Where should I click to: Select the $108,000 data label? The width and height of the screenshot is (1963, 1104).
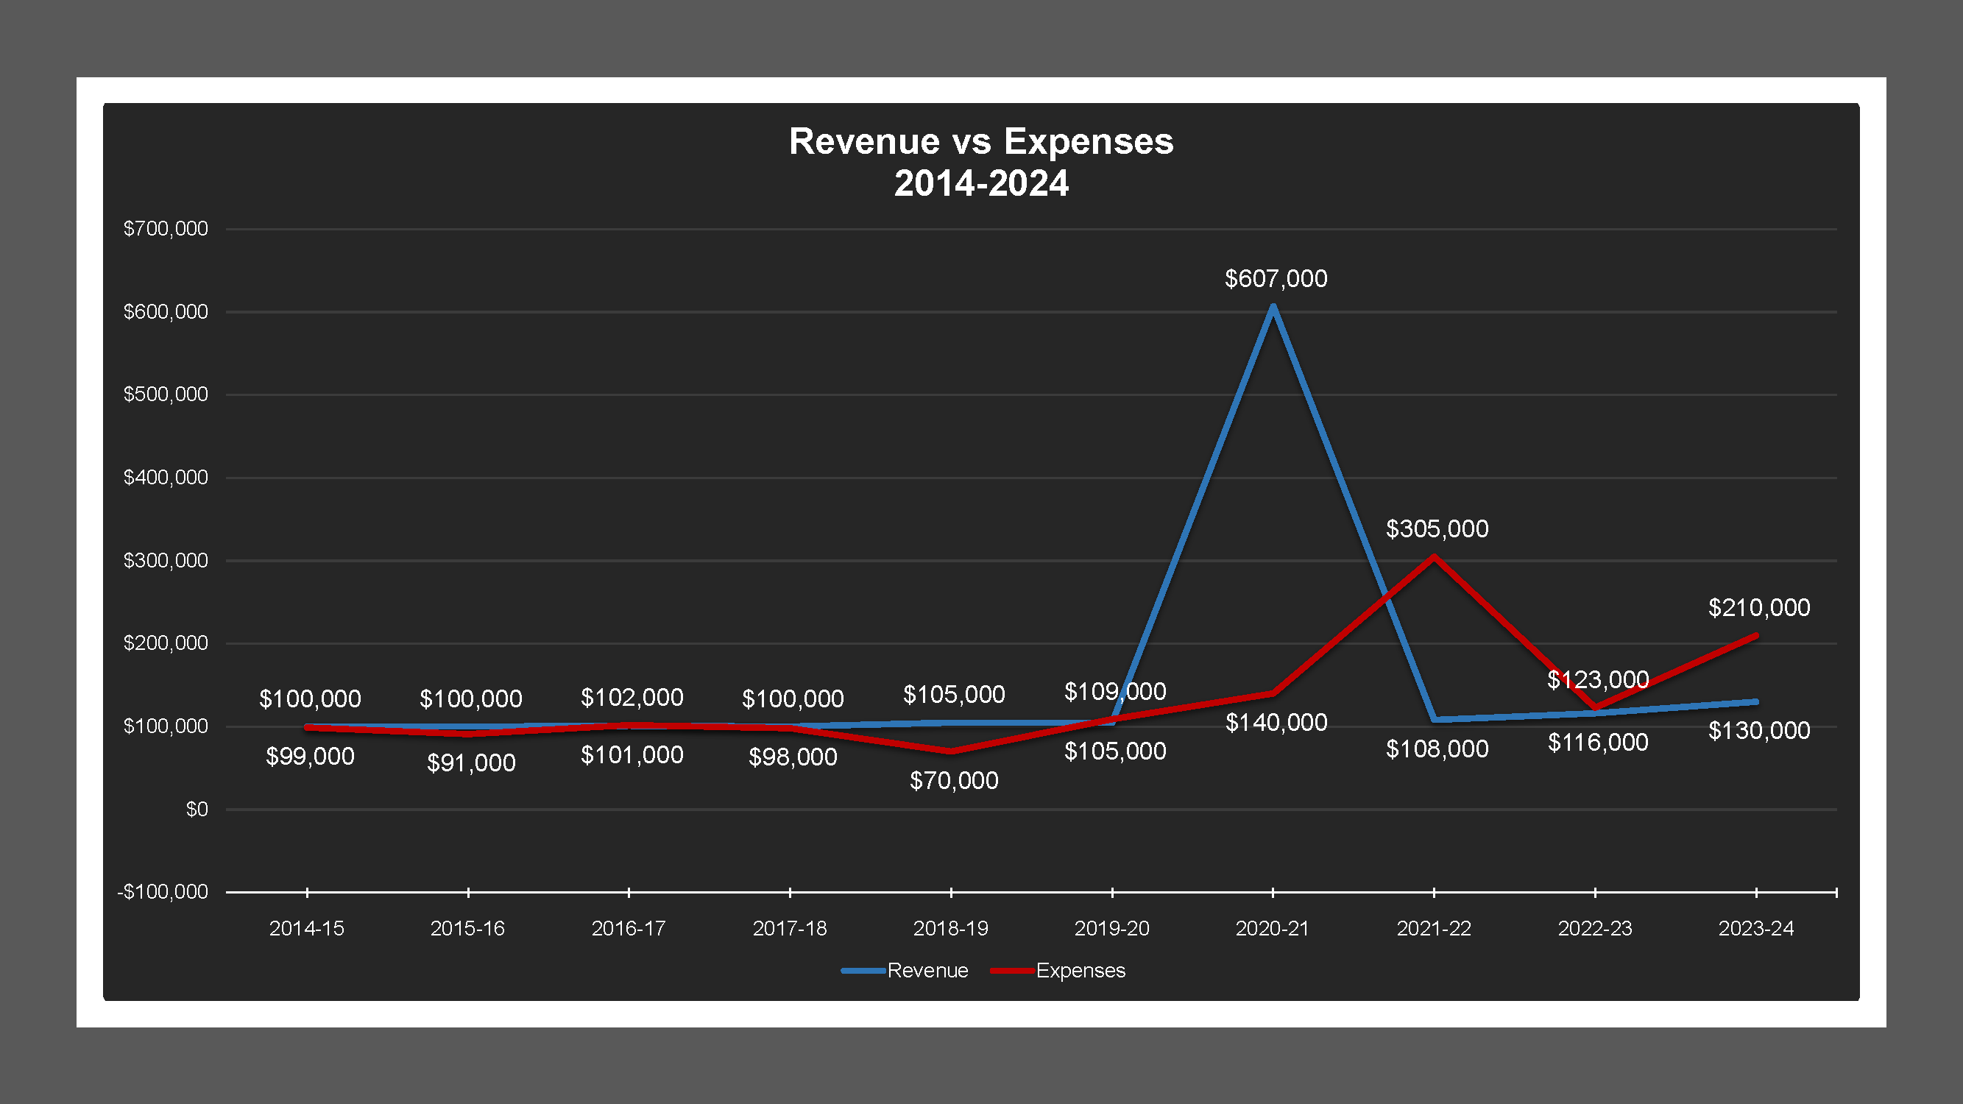(x=1437, y=749)
